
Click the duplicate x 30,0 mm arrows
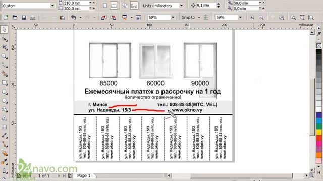point(262,3)
